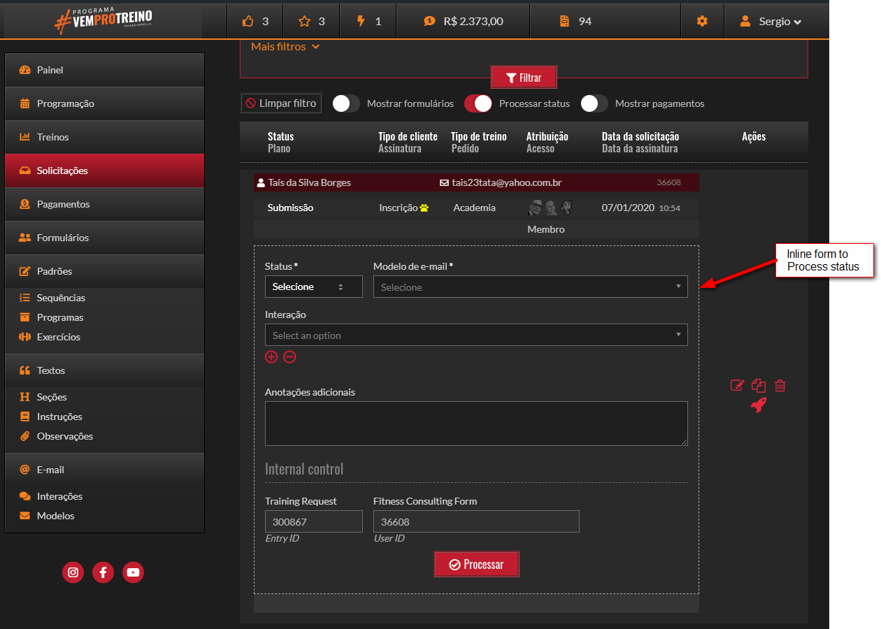Enable the Mostrar formulários toggle

345,103
